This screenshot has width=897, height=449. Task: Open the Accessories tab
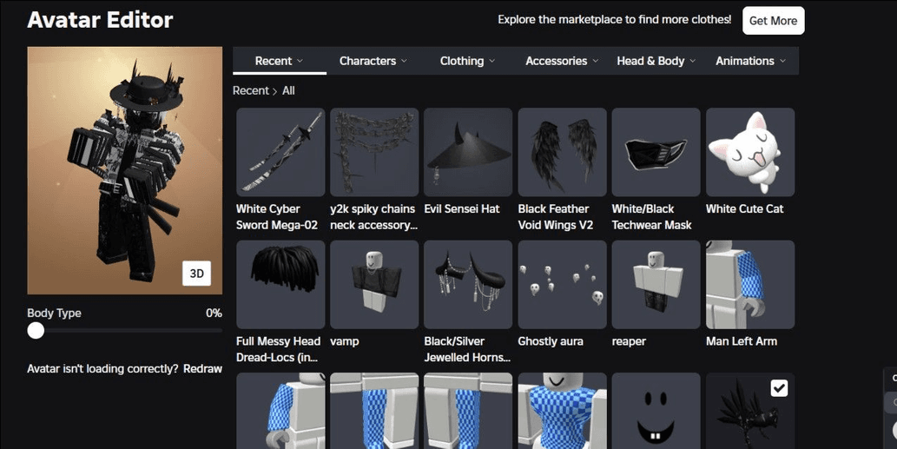click(562, 61)
